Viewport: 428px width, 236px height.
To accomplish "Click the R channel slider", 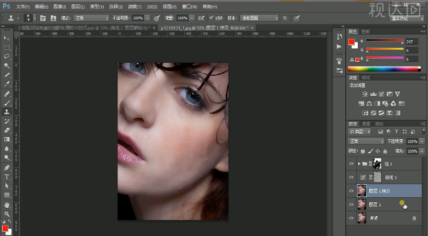I will pos(385,40).
